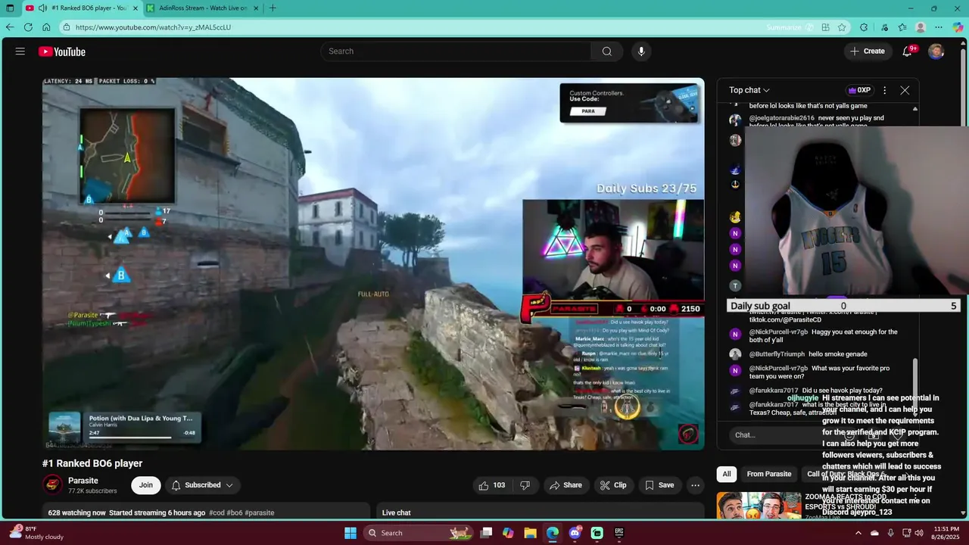
Task: Share the video
Action: [x=566, y=485]
